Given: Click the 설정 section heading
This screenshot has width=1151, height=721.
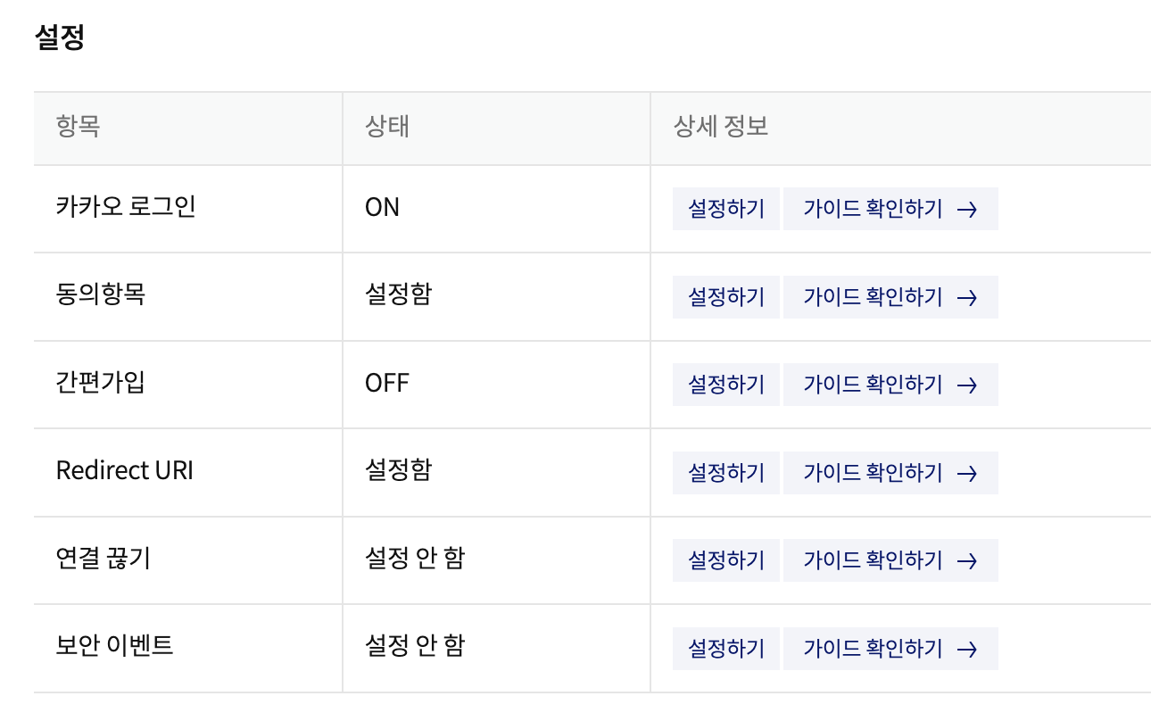Looking at the screenshot, I should coord(59,38).
